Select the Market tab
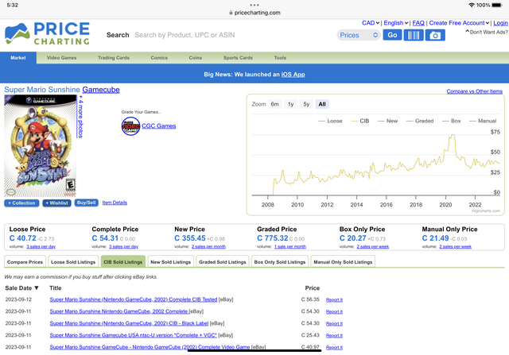509x355 pixels. point(18,58)
